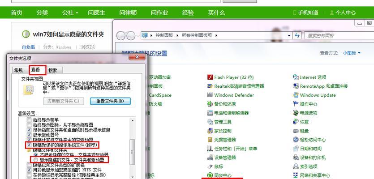
Task: Open 问作业 in the navigation bar
Action: pos(159,13)
